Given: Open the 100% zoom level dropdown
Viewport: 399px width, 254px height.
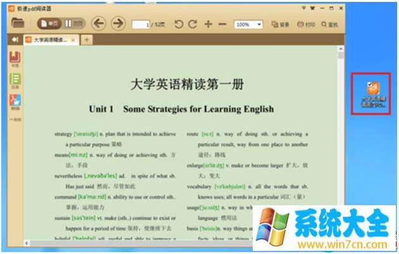Looking at the screenshot, I should click(x=249, y=25).
